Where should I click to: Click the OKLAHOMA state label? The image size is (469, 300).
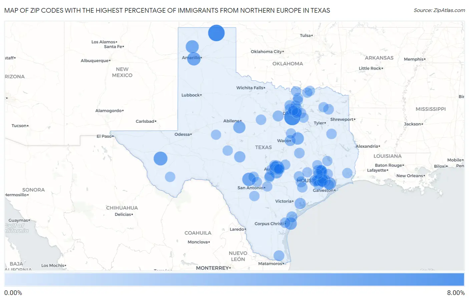coord(288,64)
